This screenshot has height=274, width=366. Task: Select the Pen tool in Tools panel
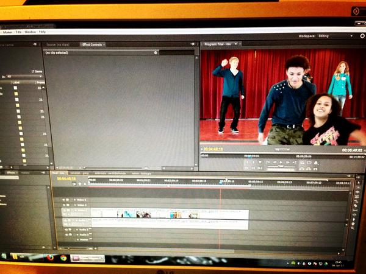click(354, 219)
